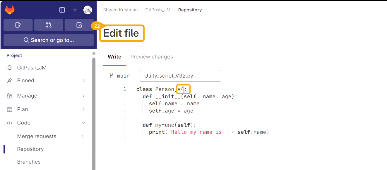Toggle the sidebar collapse icon
The image size is (387, 170).
click(x=62, y=10)
